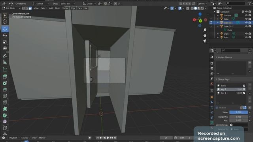Open the Add menu
This screenshot has width=253, height=142.
coord(51,8)
